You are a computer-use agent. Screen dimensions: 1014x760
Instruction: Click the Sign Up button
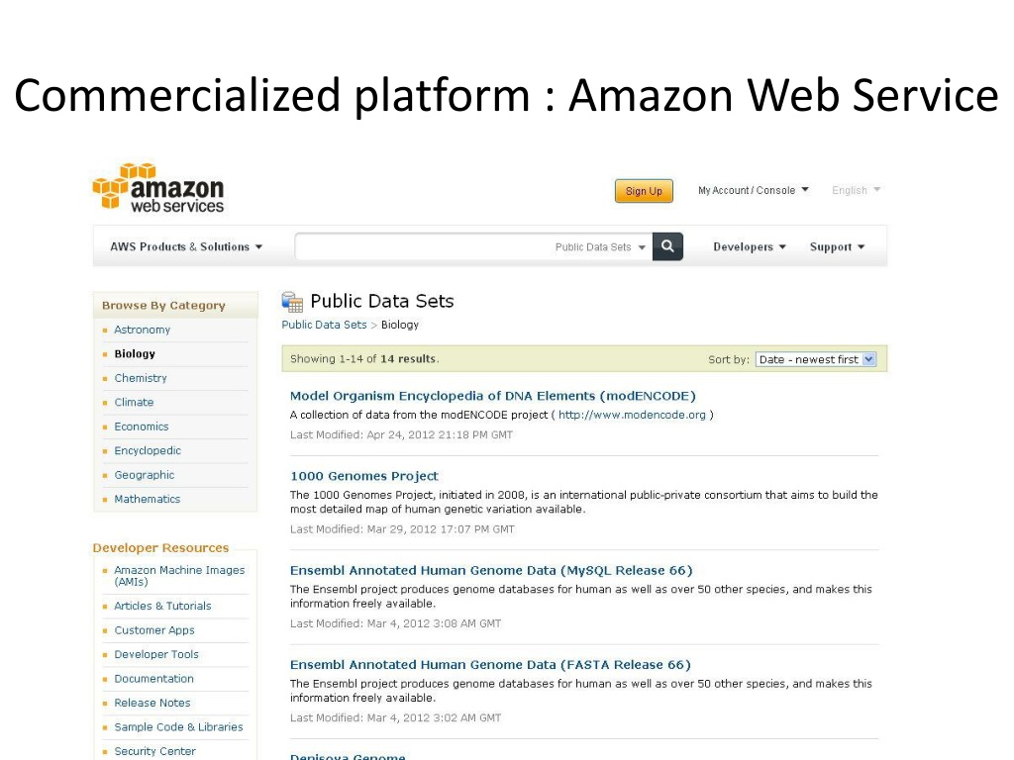(x=644, y=191)
